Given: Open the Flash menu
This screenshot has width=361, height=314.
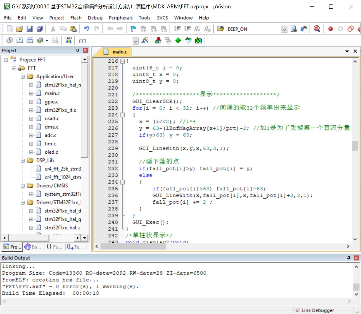Looking at the screenshot, I should tap(76, 18).
